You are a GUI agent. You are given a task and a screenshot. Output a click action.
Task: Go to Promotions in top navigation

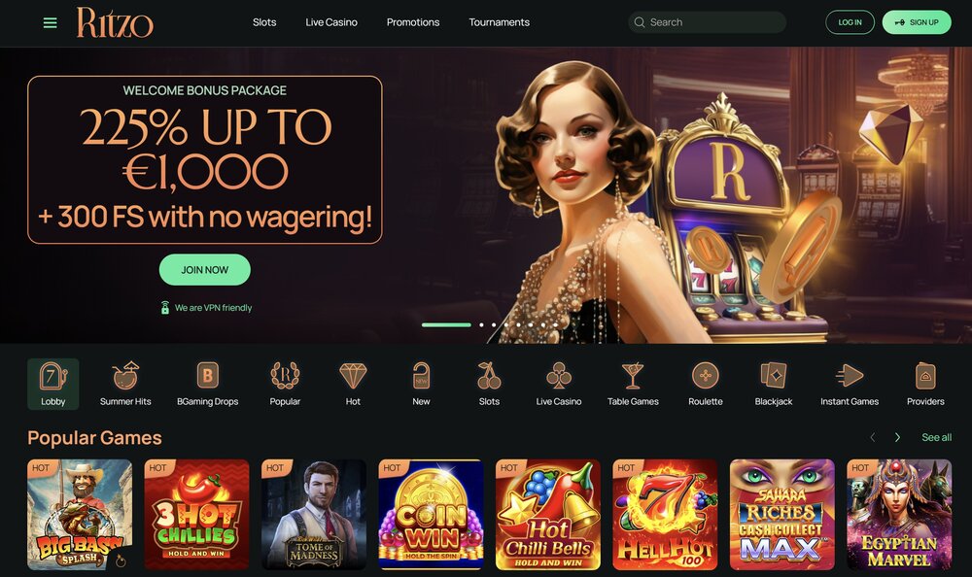pyautogui.click(x=413, y=22)
